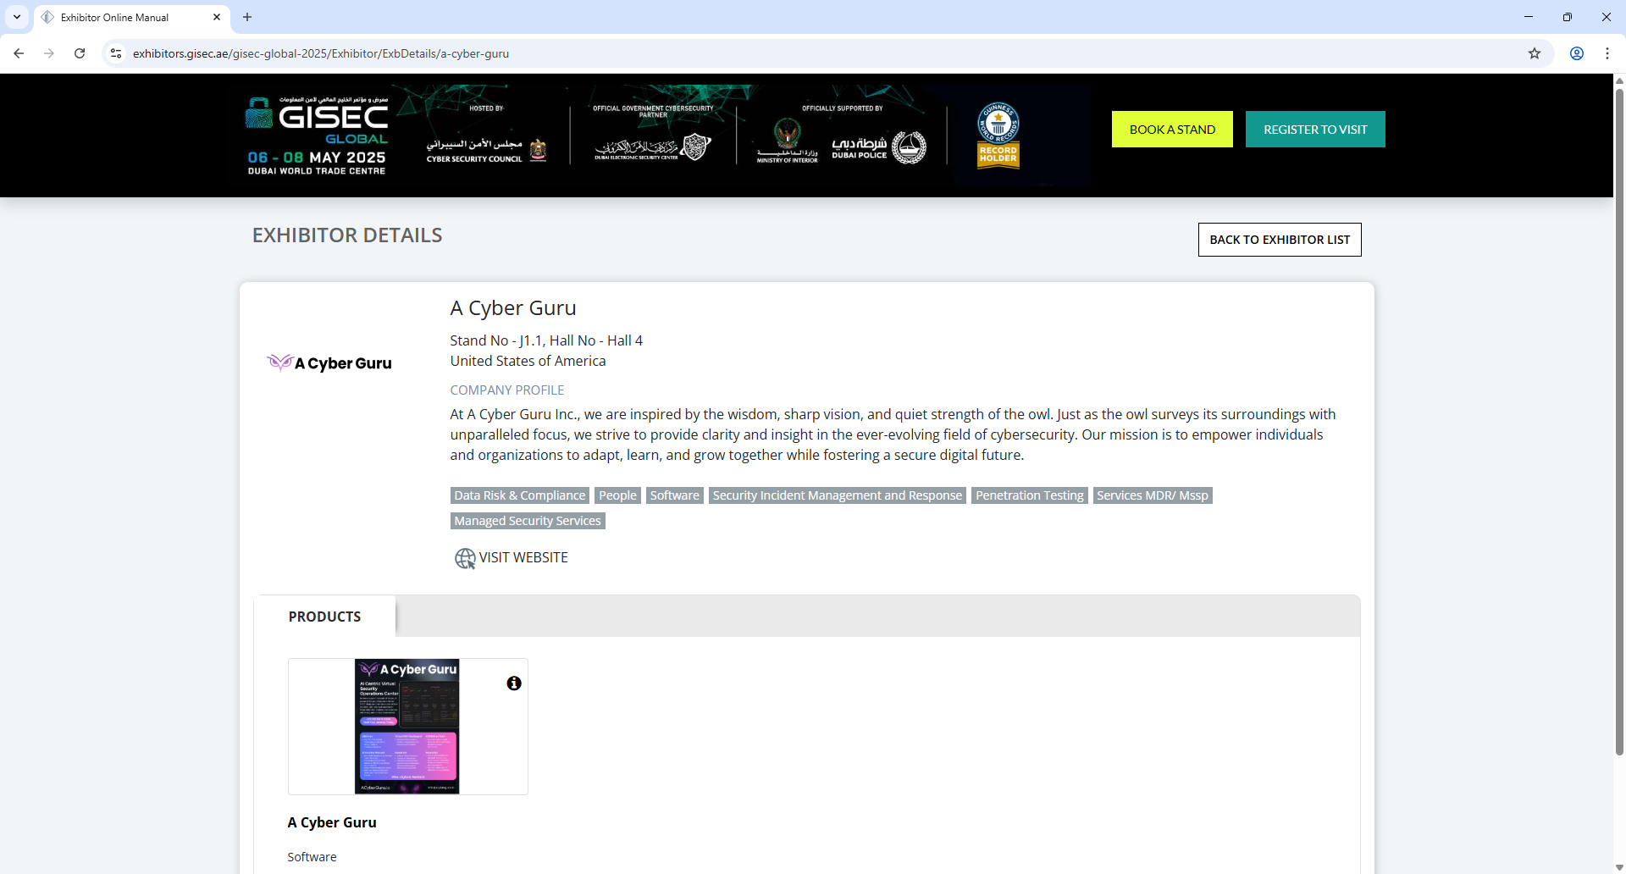Click the A Cyber Guru owl logo

click(x=329, y=362)
